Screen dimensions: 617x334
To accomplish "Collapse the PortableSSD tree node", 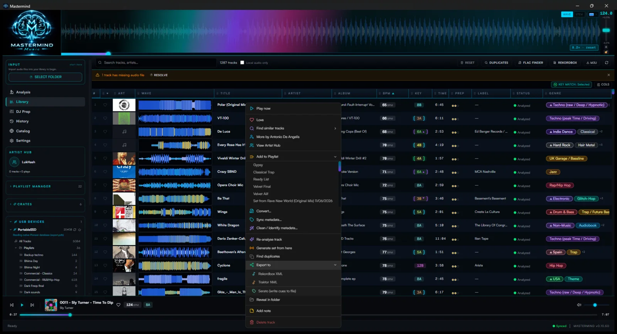I will [x=11, y=229].
